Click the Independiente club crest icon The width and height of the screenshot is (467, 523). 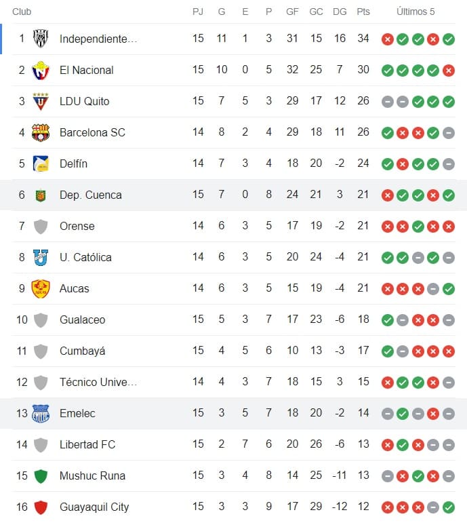[x=41, y=39]
